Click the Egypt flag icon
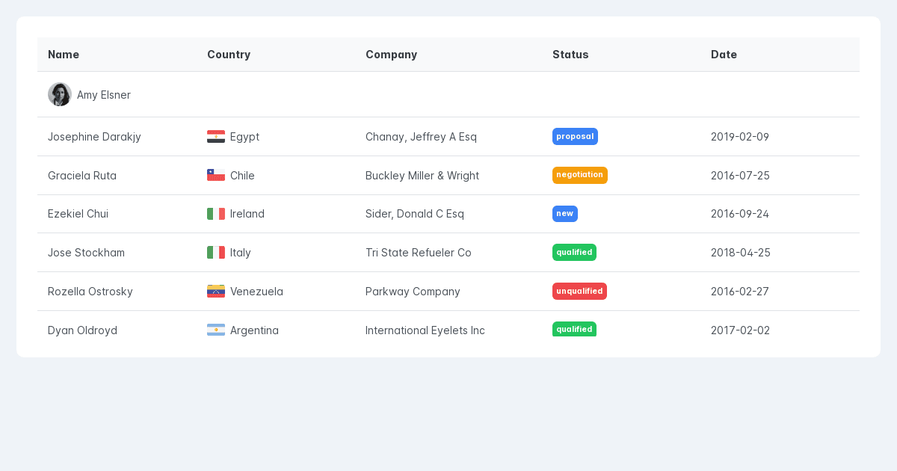Screen dimensions: 897x471 pos(214,137)
